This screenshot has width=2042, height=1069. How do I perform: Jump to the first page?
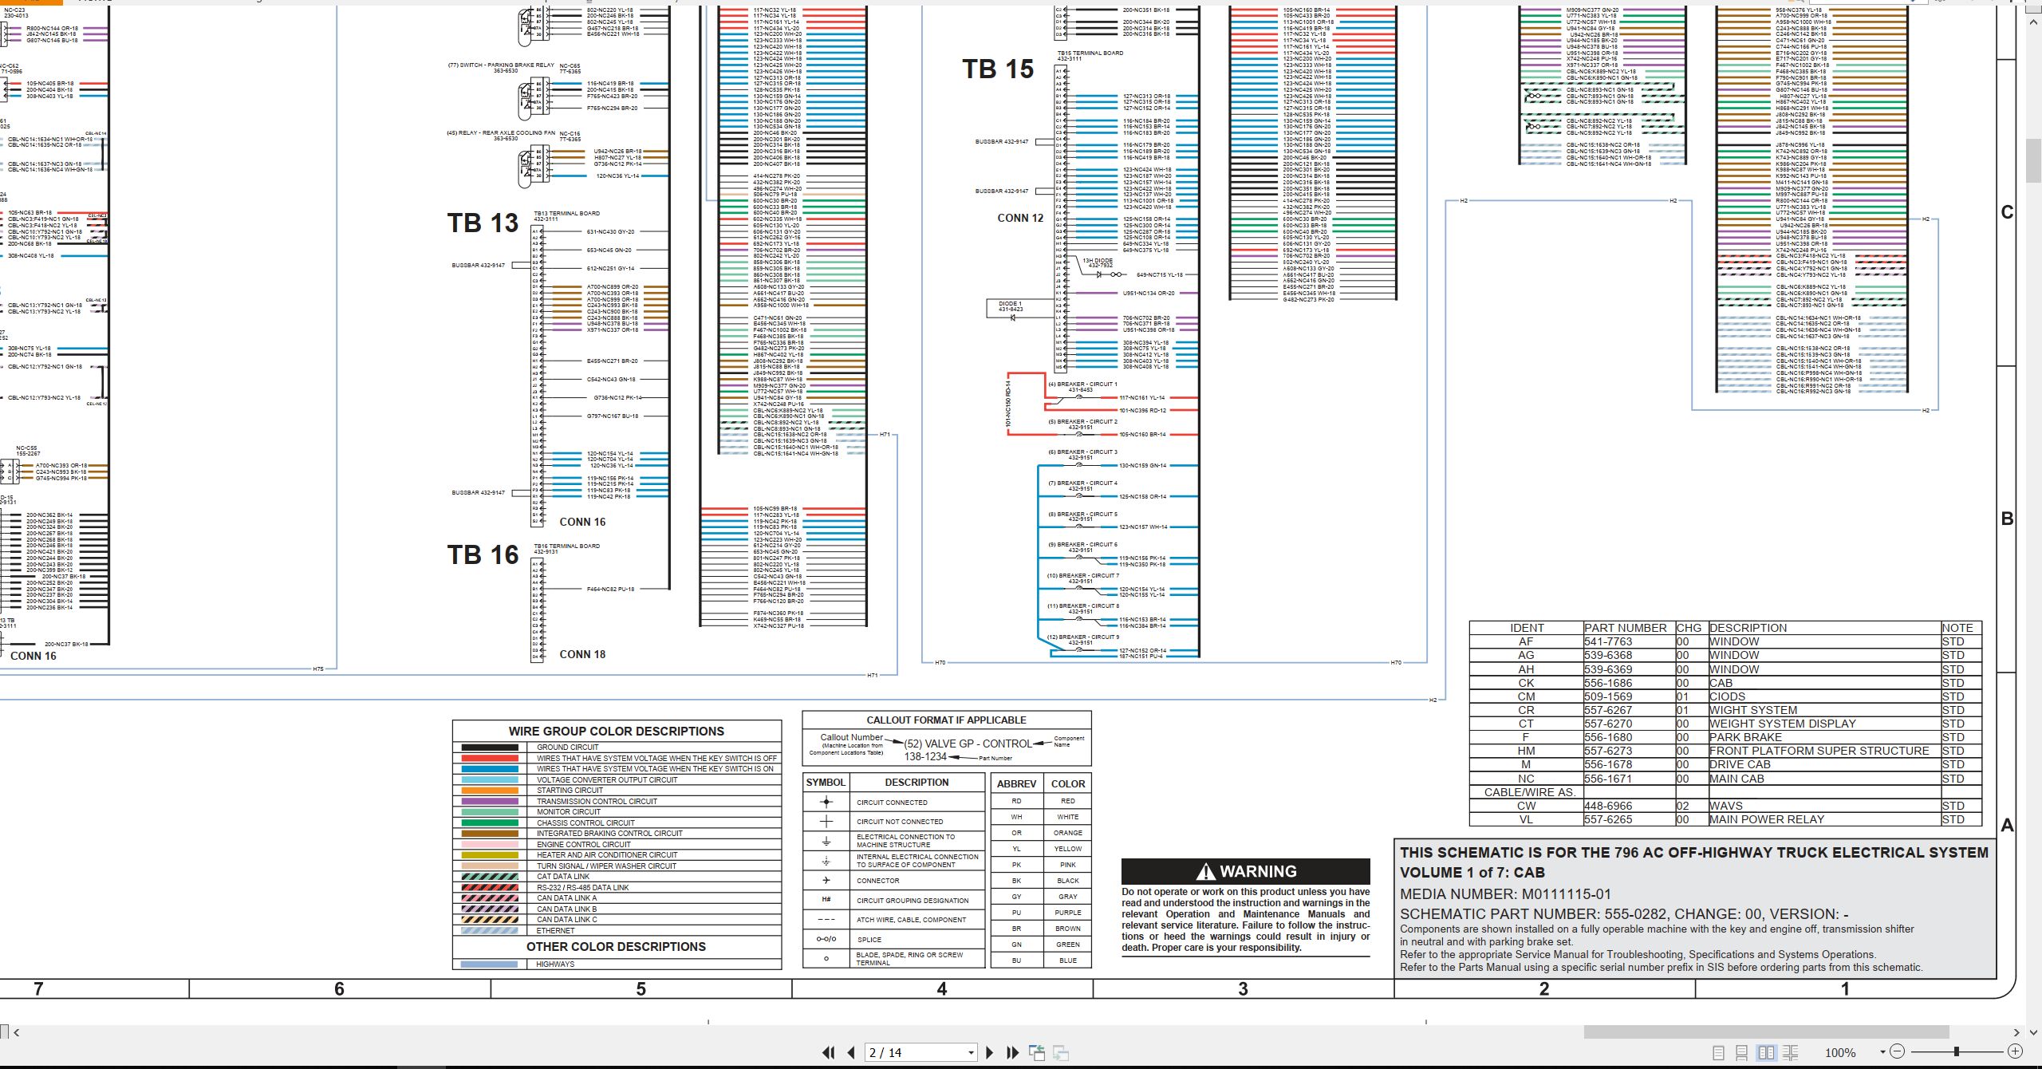click(829, 1053)
